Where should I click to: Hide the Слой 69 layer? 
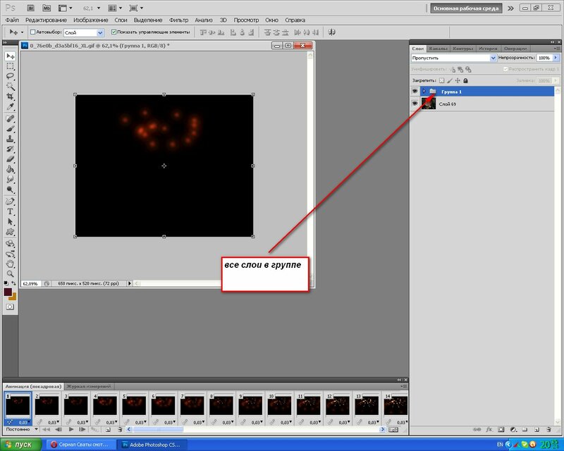coord(415,104)
